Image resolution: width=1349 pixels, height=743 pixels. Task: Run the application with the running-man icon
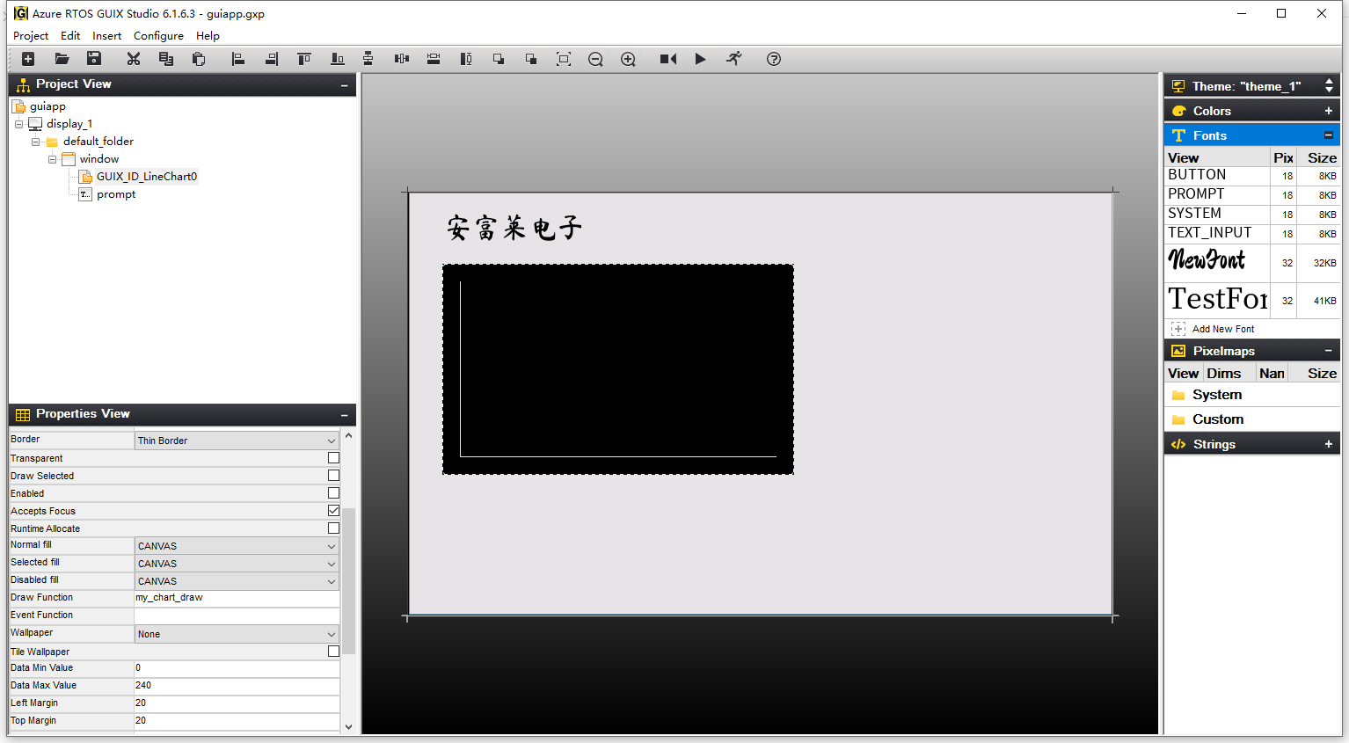(x=734, y=59)
